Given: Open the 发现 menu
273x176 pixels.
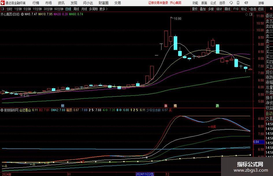Looking at the screenshot, I should [x=74, y=3].
